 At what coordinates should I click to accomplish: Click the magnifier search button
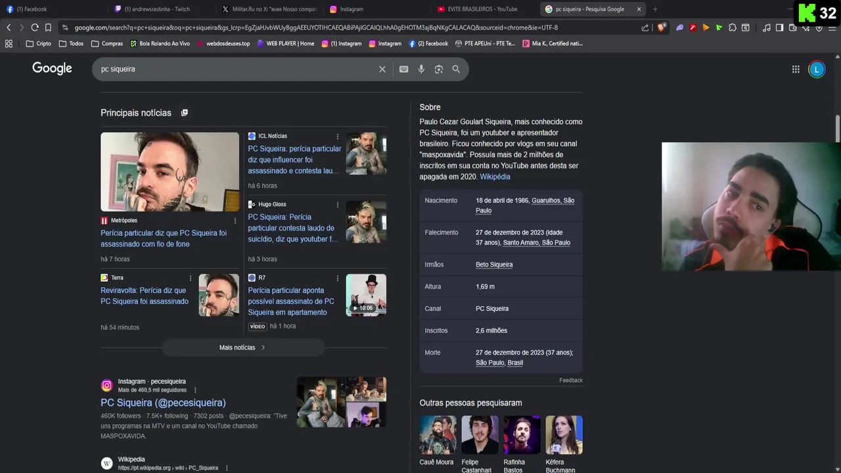click(x=456, y=69)
